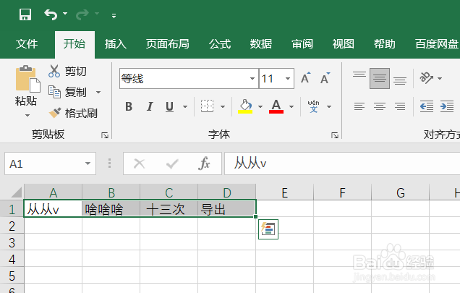Activate 格式刷 format painter

(x=73, y=114)
